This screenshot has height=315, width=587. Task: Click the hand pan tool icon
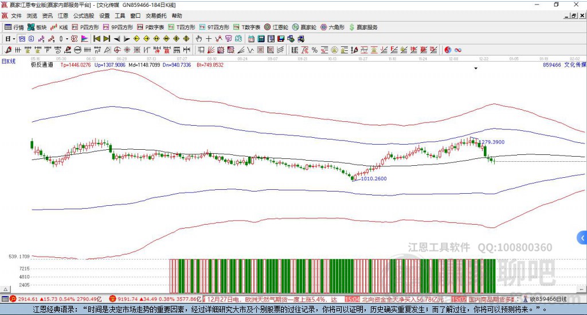199,39
